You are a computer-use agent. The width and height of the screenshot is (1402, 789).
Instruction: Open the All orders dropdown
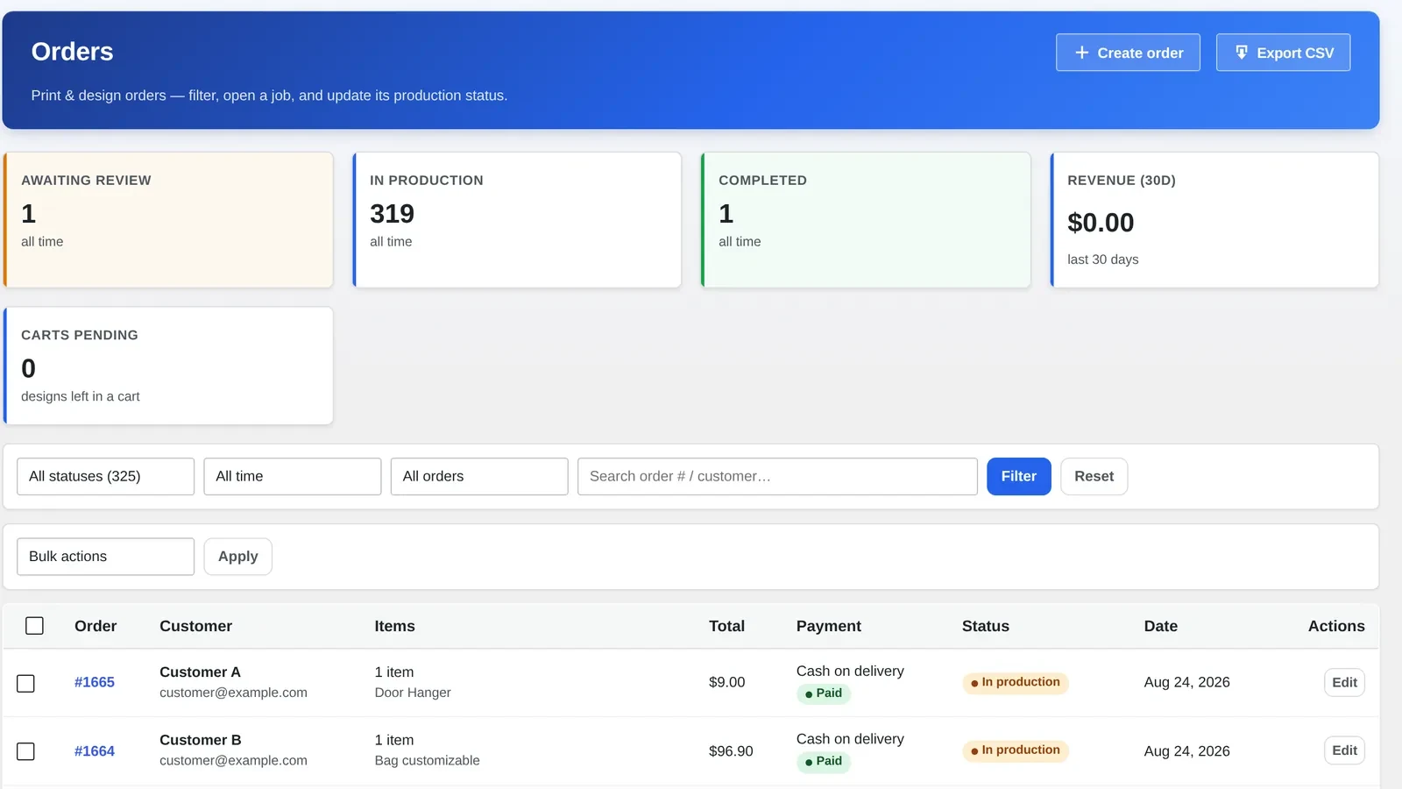(x=479, y=476)
